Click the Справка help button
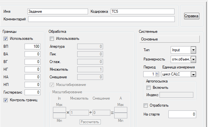The height and width of the screenshot is (127, 208). [191, 16]
